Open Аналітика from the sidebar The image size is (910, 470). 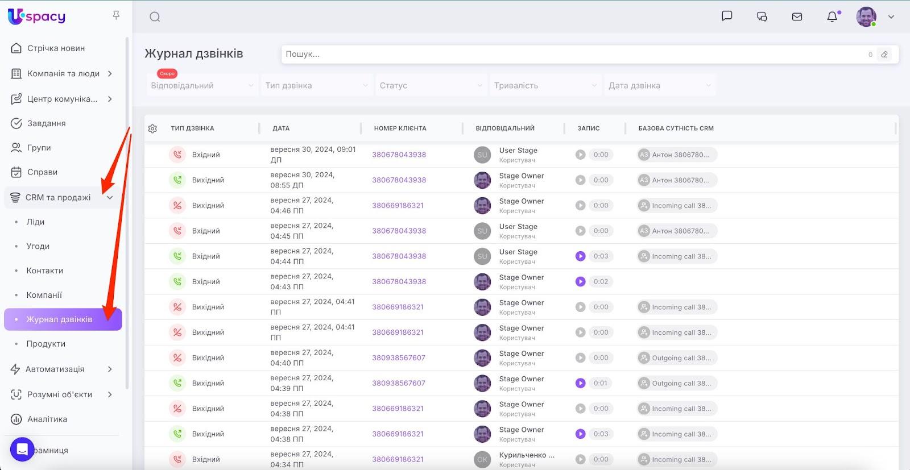point(47,419)
